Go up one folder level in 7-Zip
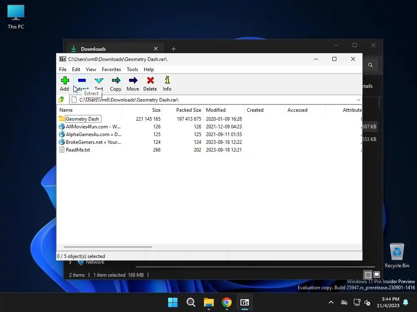This screenshot has width=417, height=312. (x=61, y=100)
